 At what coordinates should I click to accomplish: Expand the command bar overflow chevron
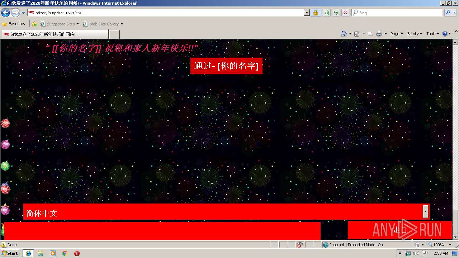[x=456, y=32]
